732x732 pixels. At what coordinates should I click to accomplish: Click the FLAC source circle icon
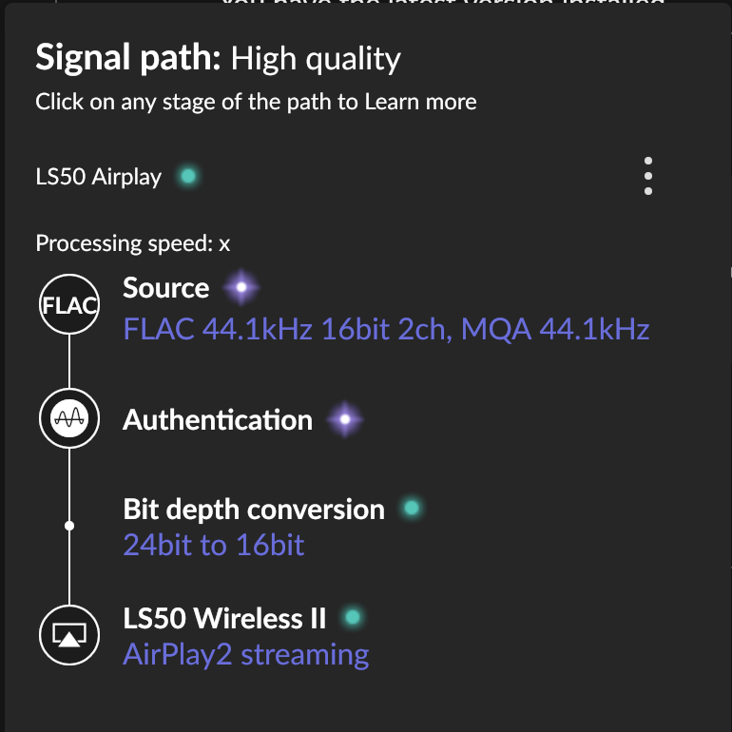tap(69, 304)
